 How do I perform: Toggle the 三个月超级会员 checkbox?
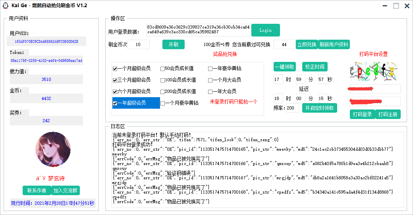pos(115,80)
